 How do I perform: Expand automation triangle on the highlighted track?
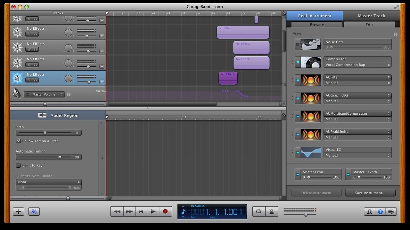(x=102, y=82)
